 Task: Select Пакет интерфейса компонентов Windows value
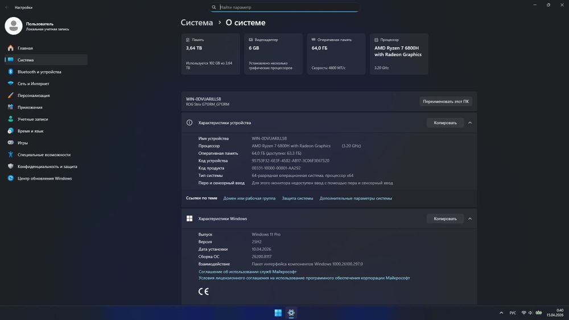[307, 264]
